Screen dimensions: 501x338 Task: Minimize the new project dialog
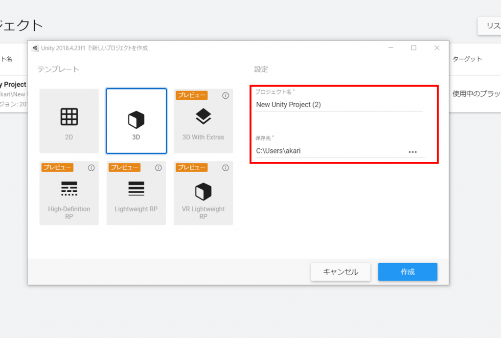pos(391,48)
